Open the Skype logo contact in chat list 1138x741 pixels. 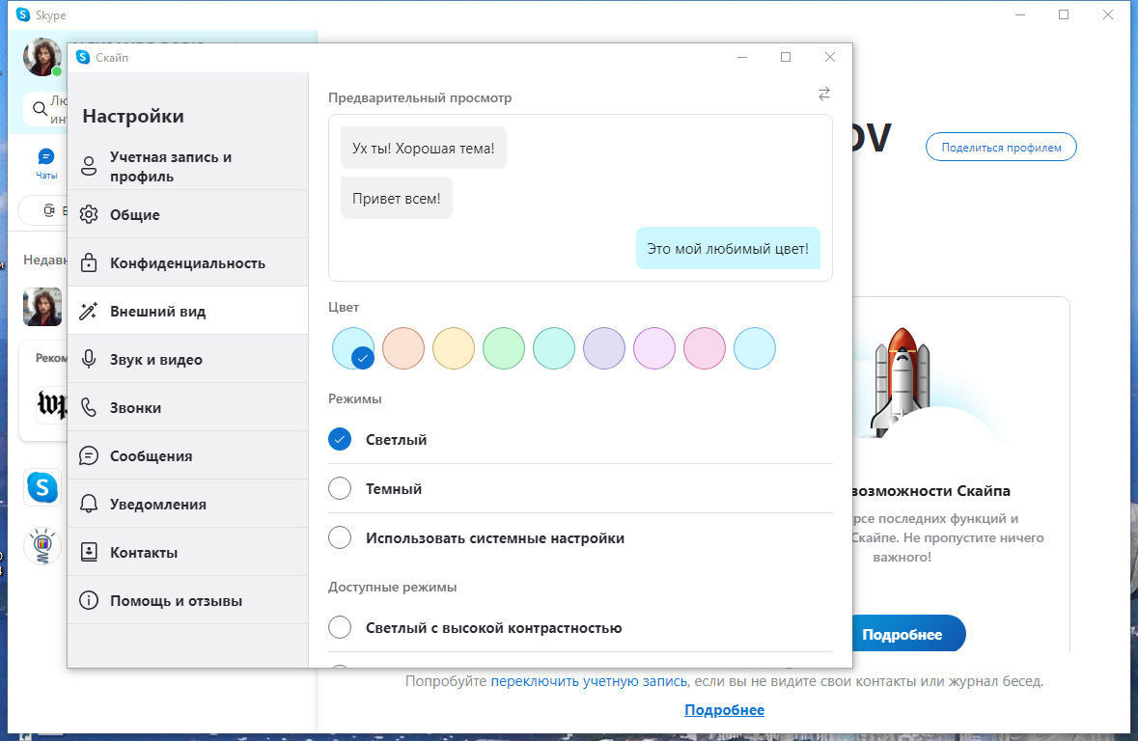click(42, 487)
